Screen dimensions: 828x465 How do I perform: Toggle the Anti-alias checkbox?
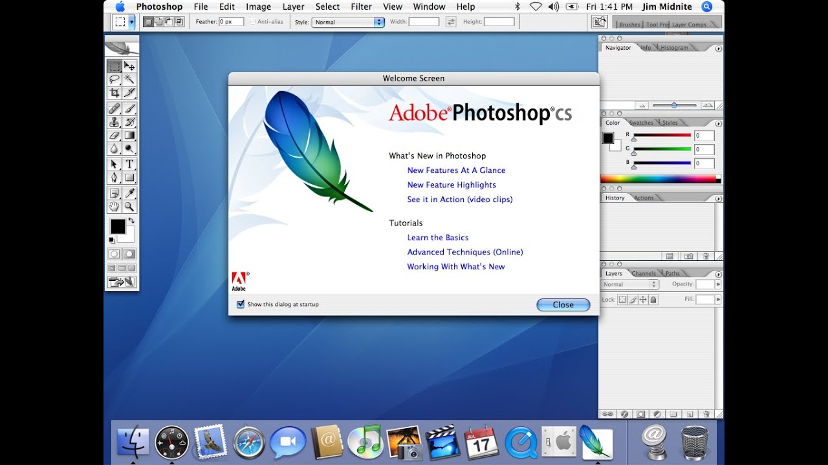(252, 22)
